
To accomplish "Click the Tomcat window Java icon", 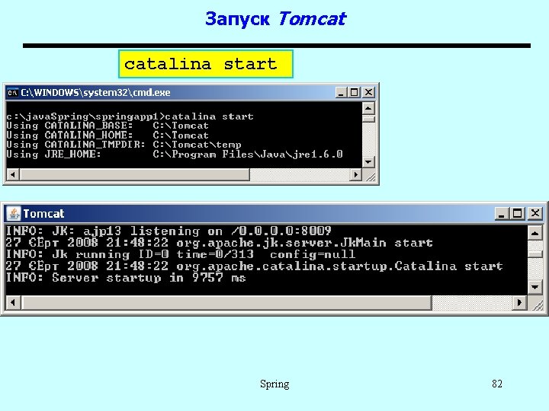I will coord(14,214).
